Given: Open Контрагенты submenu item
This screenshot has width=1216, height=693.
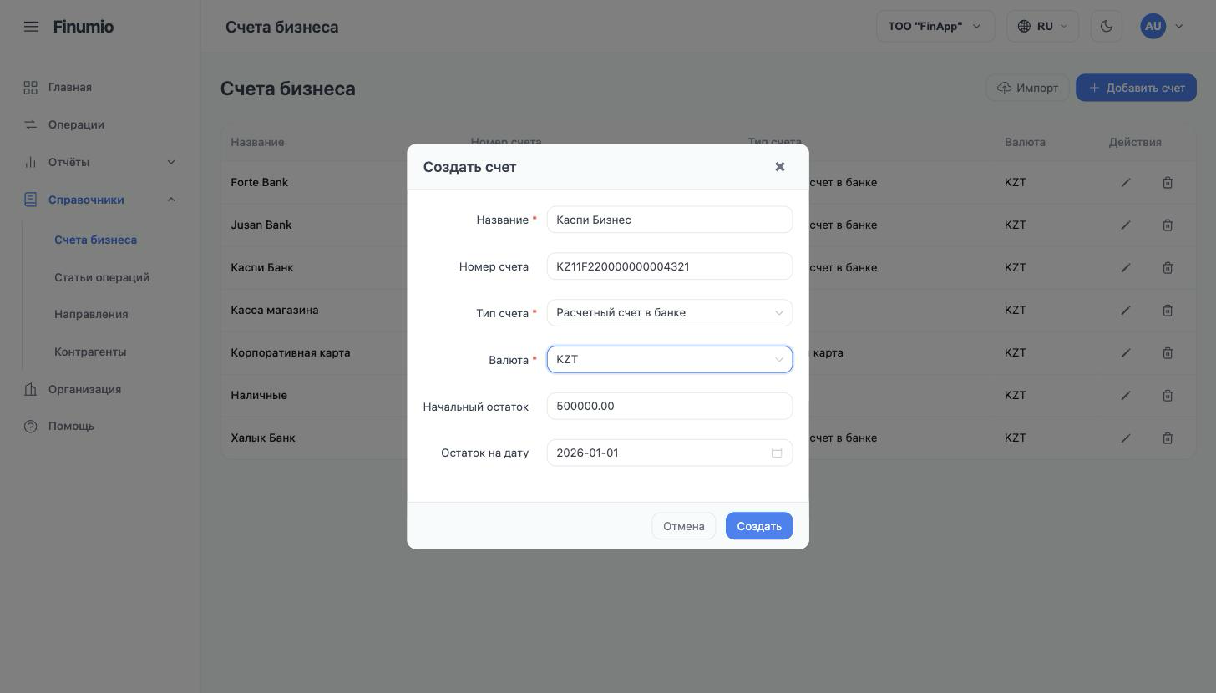Looking at the screenshot, I should coord(90,352).
